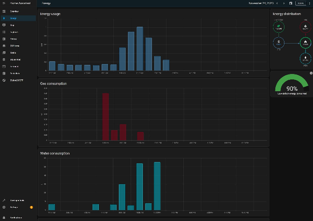The image size is (313, 221).
Task: Open Zigbee2MQTT from the sidebar
Action: 18,80
